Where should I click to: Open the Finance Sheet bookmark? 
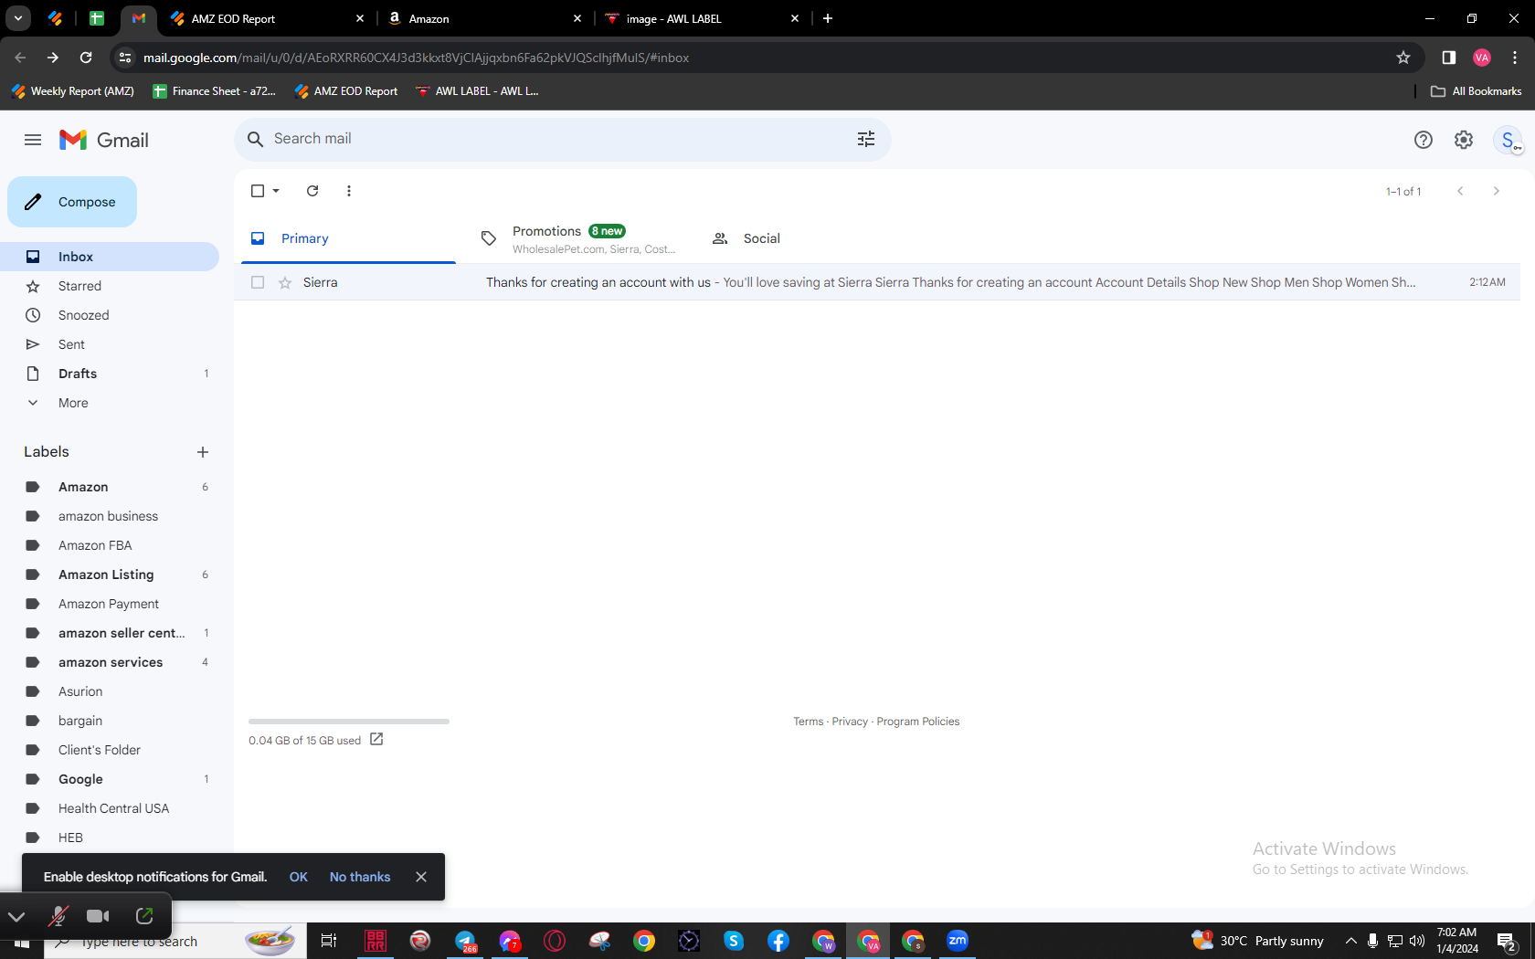pos(215,91)
